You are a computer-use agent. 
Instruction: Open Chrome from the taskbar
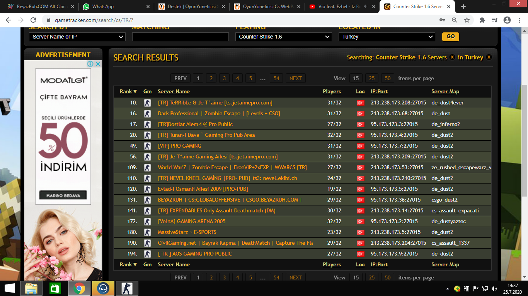(79, 288)
